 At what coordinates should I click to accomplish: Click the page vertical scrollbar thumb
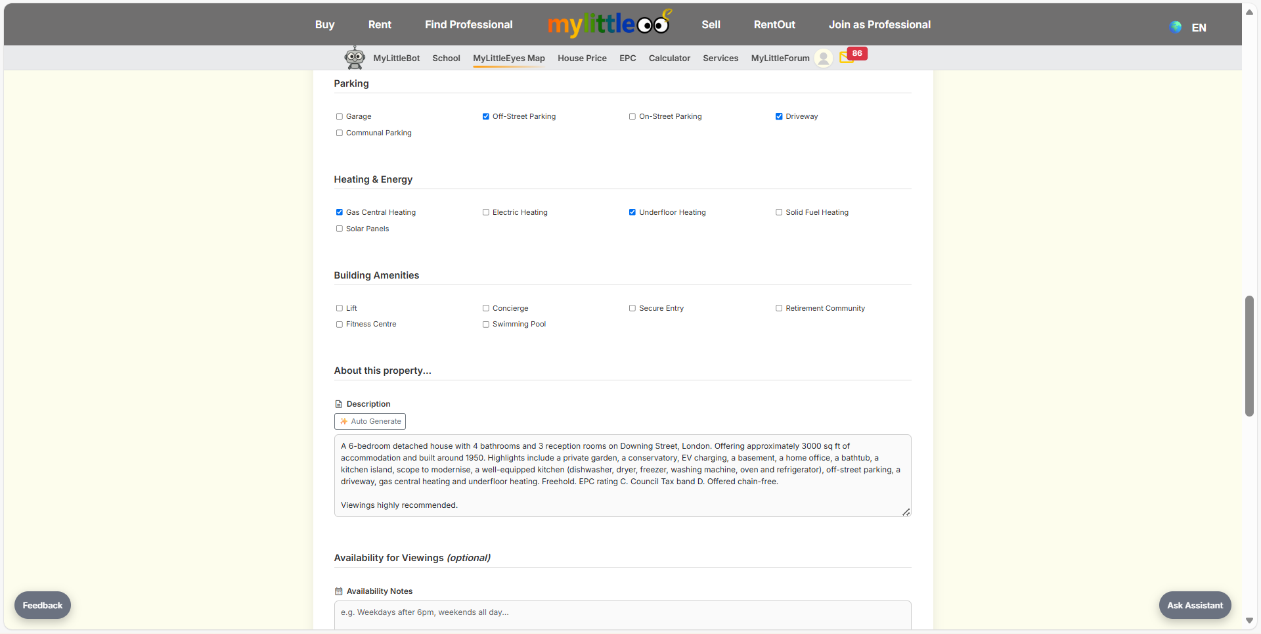tap(1249, 355)
